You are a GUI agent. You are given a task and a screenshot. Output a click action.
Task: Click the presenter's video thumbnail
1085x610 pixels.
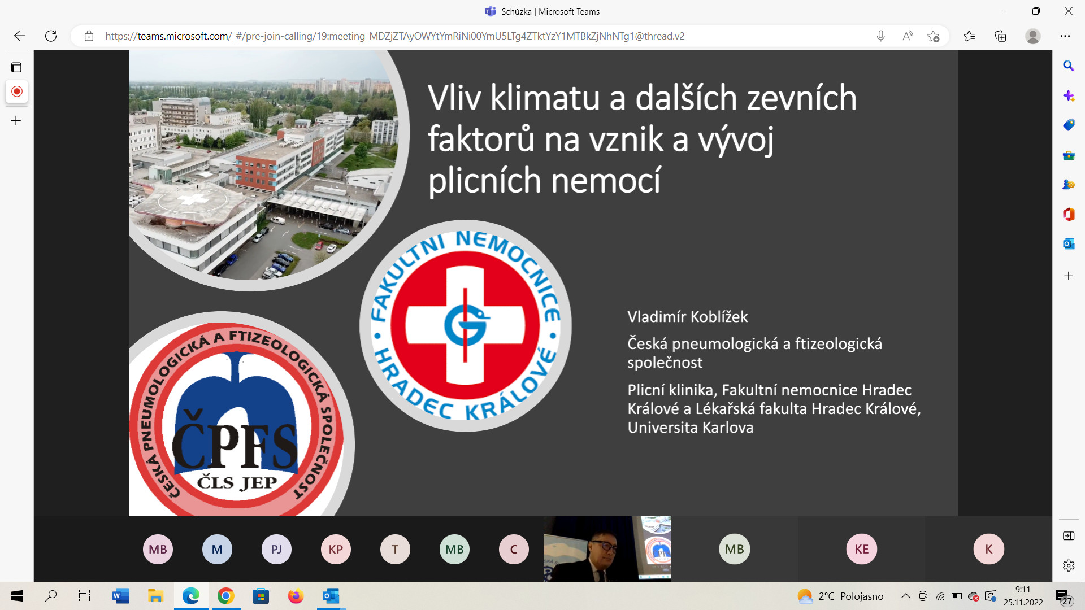click(x=607, y=548)
